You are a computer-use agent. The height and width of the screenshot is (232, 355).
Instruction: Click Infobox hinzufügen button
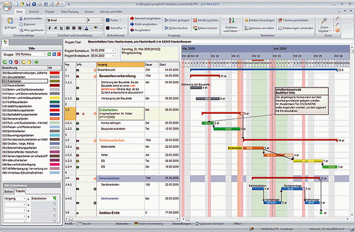coord(260,20)
